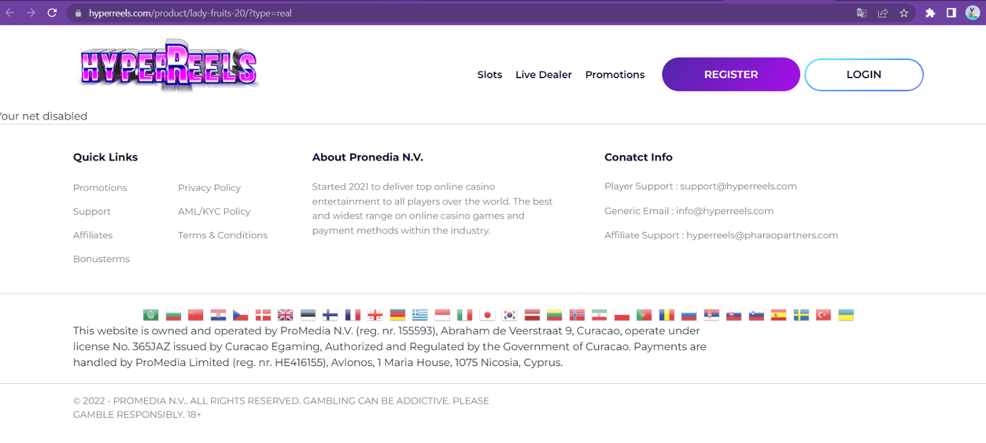Switch language with the Japan flag

[x=487, y=315]
